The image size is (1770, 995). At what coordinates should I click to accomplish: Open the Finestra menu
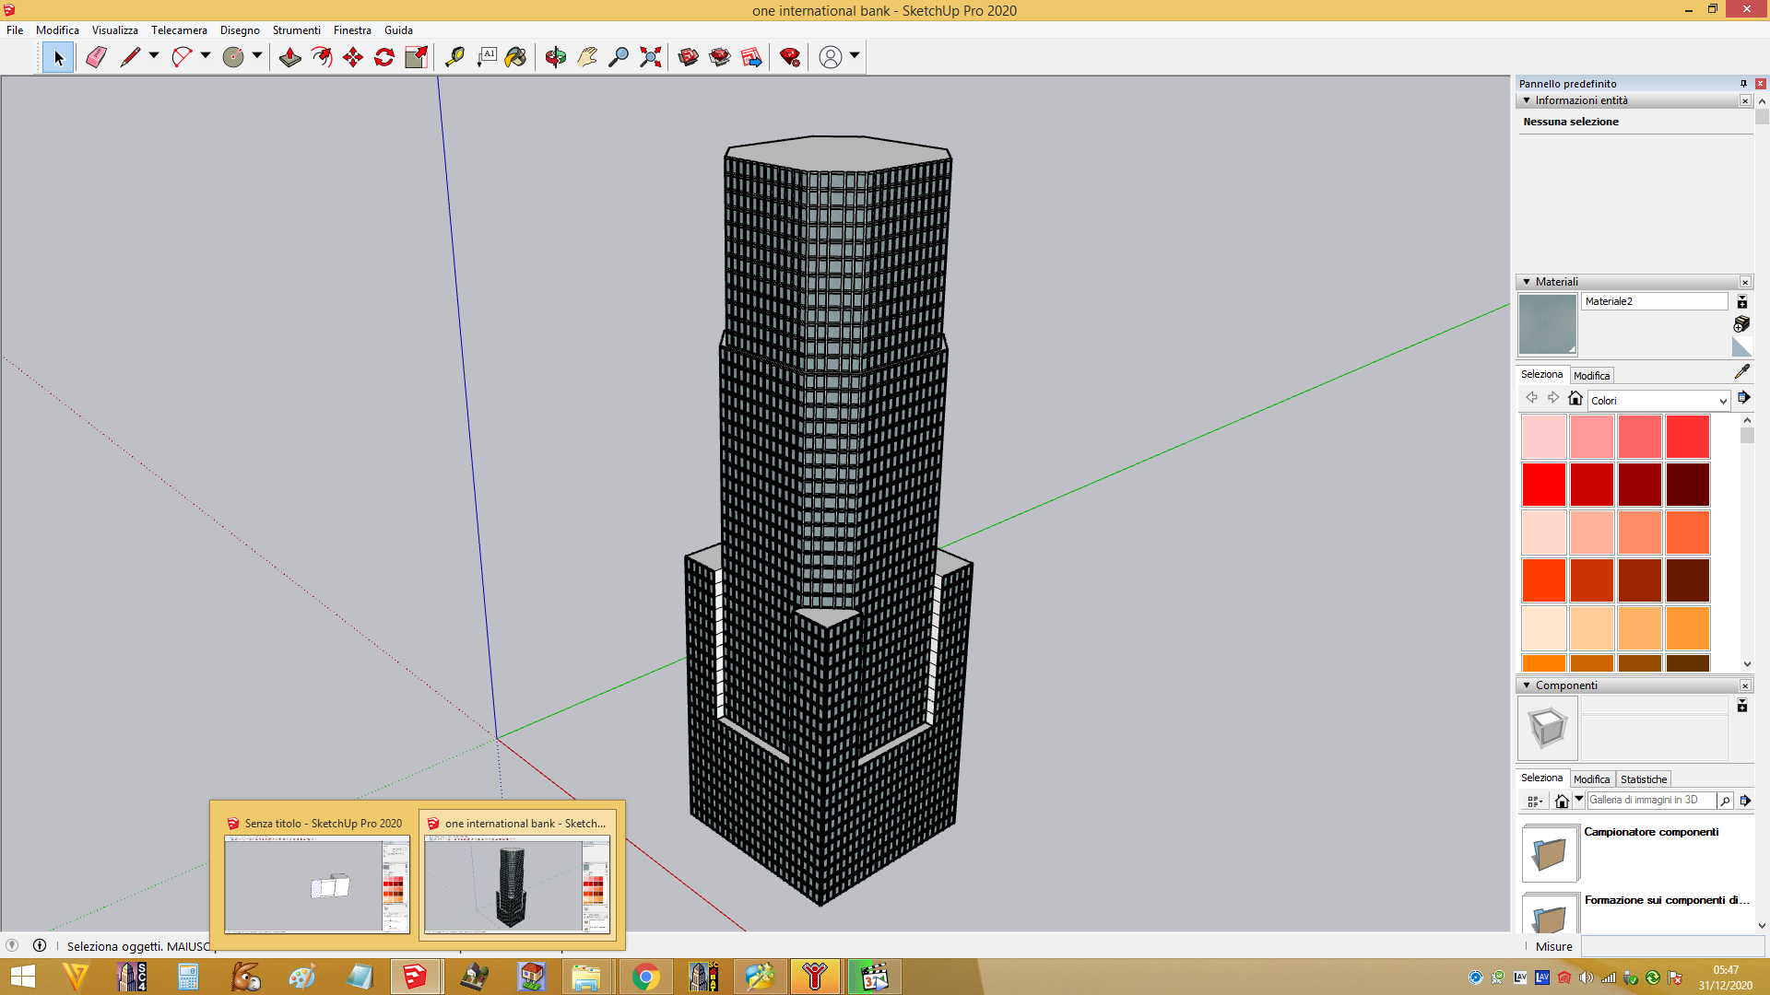click(x=352, y=30)
